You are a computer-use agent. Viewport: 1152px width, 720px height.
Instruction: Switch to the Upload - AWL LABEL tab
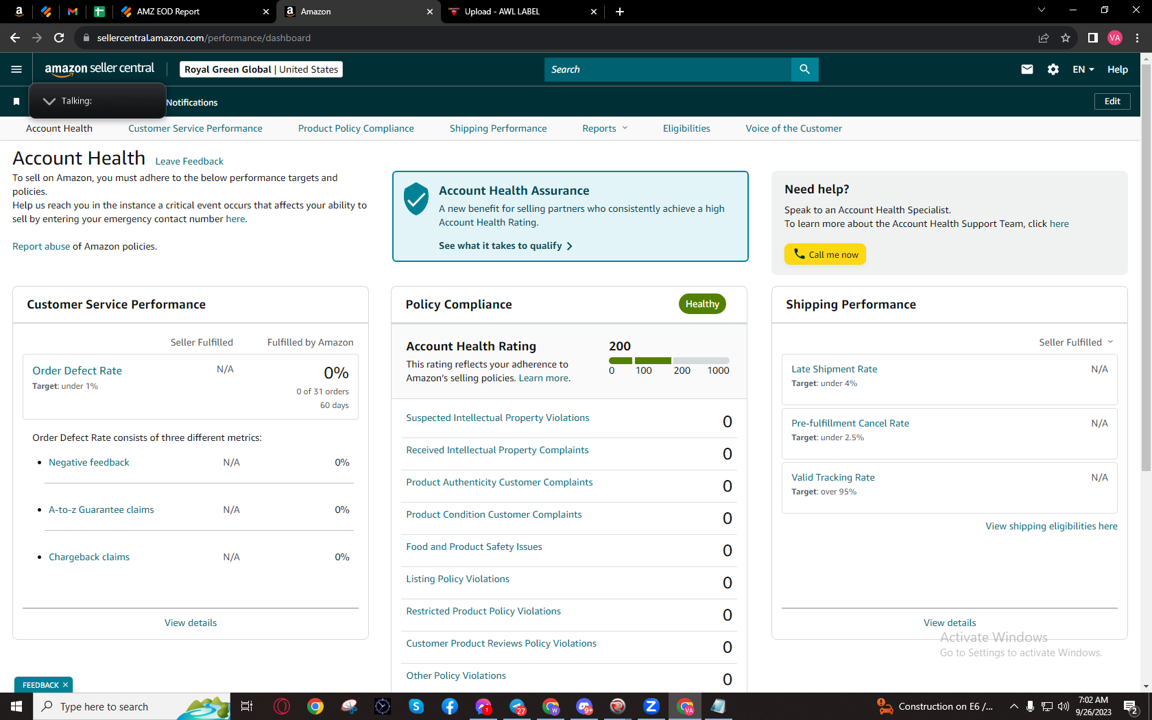tap(523, 12)
